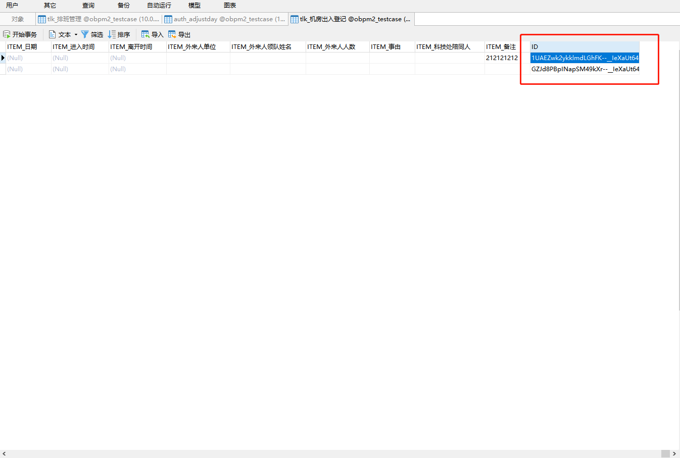Switch to the tlk_排班管理 table tab

click(x=99, y=19)
